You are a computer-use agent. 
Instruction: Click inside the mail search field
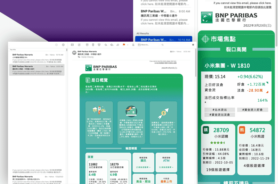[177, 45]
